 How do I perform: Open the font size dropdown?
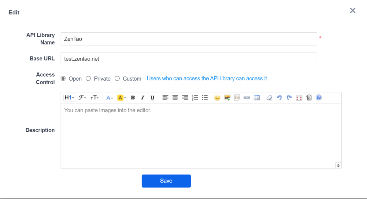tap(95, 98)
